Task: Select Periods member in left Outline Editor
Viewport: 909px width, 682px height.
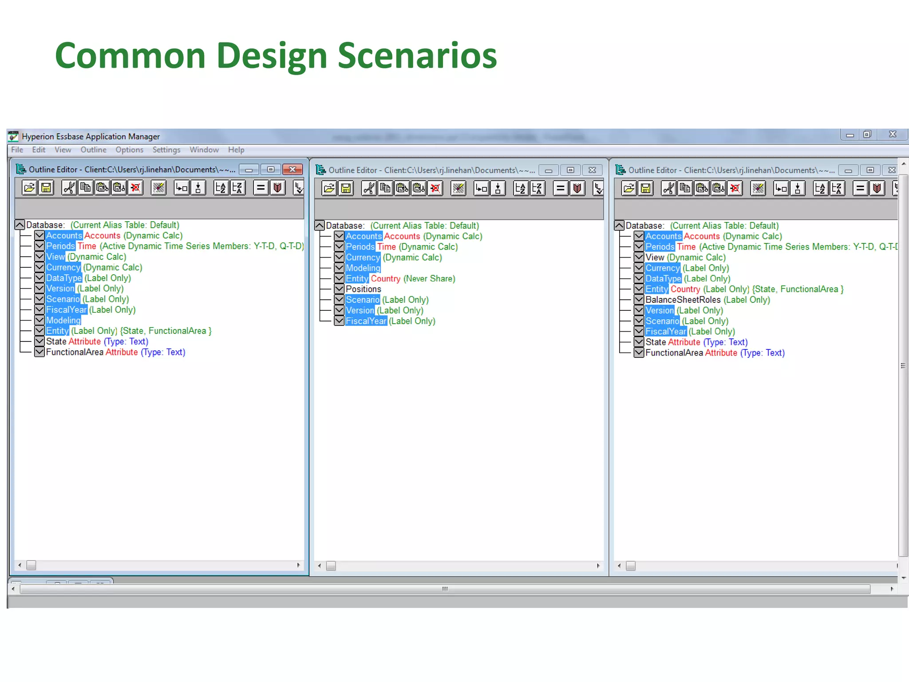Action: coord(60,246)
